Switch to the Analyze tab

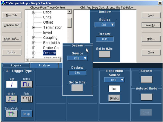pos(44,65)
